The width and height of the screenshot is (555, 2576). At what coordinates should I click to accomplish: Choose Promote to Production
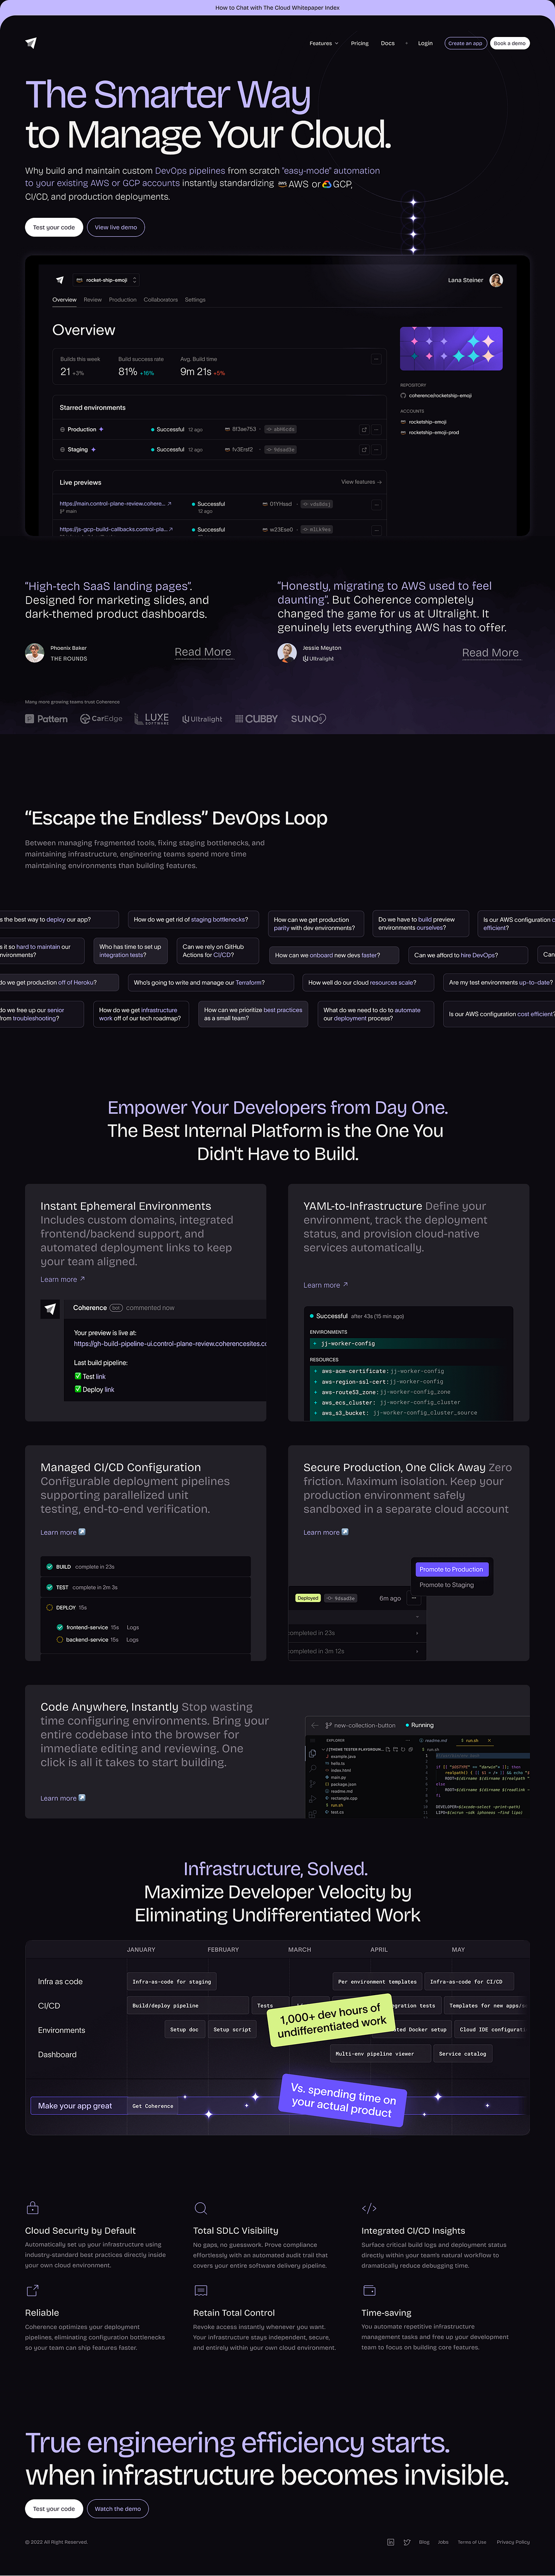coord(451,1569)
